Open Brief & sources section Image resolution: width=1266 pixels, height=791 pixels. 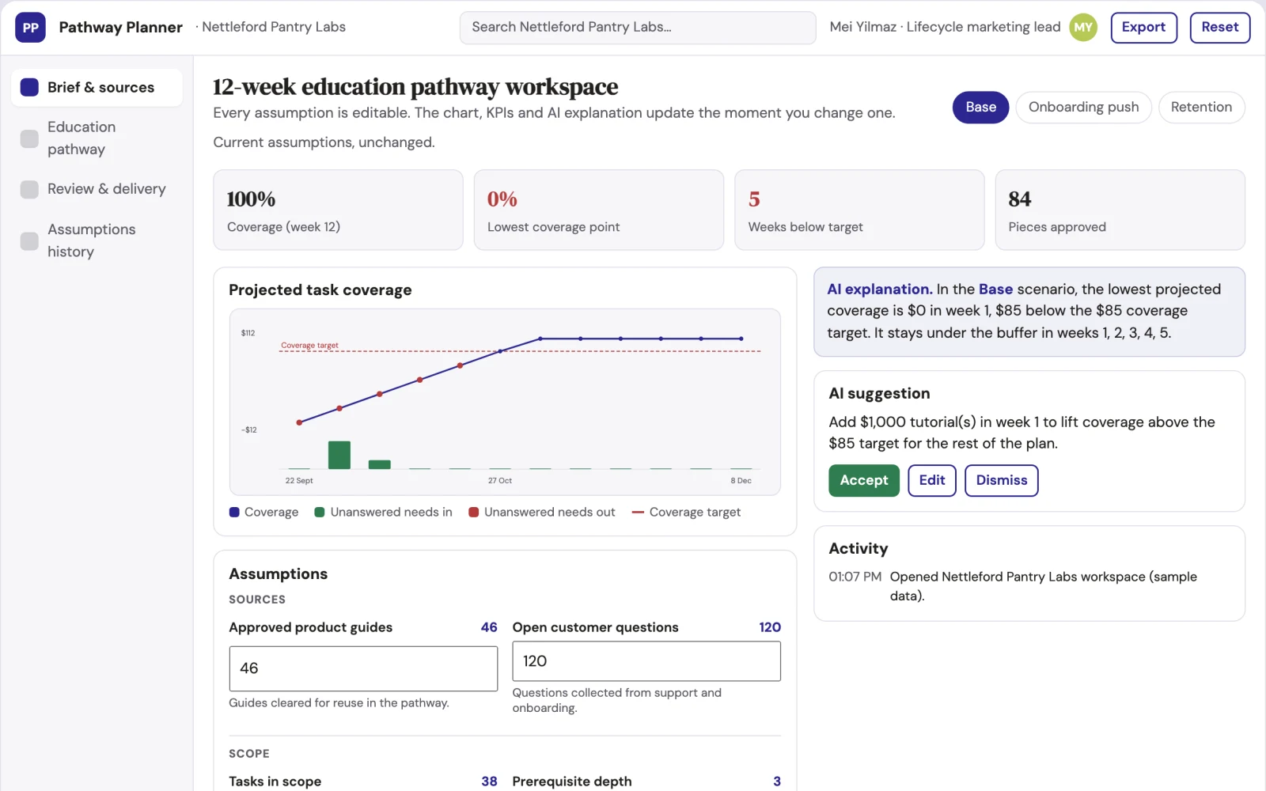pyautogui.click(x=97, y=87)
